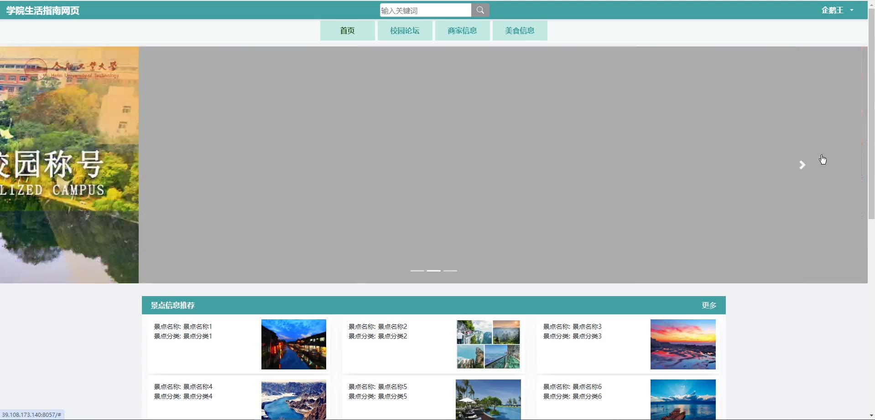Click the 学院生活指南网页 site title
The image size is (875, 420).
(43, 10)
